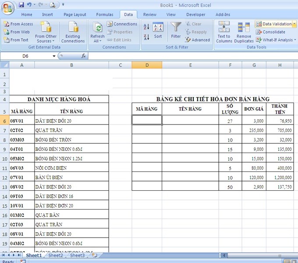Click Sort A to Z ascending icon
The image size is (298, 263).
pos(146,27)
